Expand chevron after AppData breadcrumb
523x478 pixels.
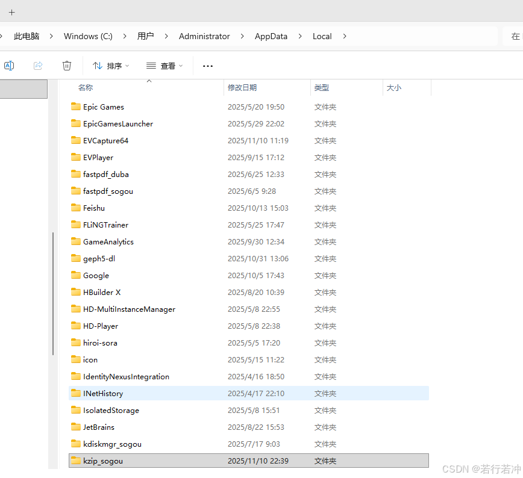tap(300, 36)
